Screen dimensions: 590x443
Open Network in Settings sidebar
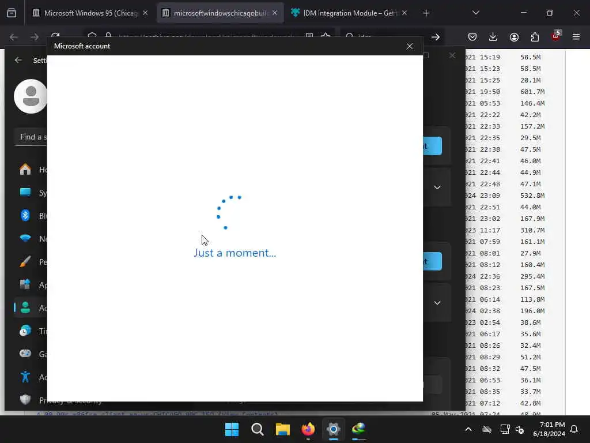(31, 238)
